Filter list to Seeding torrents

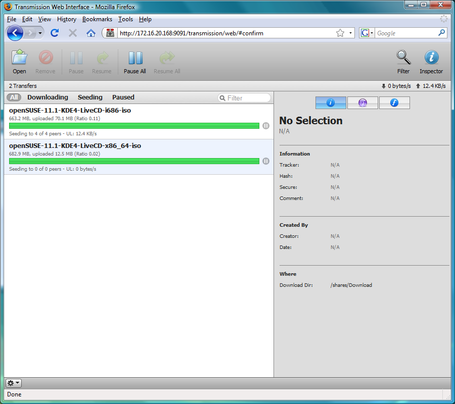[x=90, y=97]
